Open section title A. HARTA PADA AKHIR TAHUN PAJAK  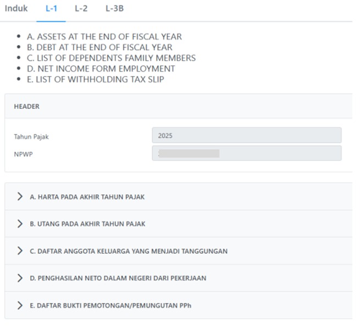pyautogui.click(x=87, y=197)
